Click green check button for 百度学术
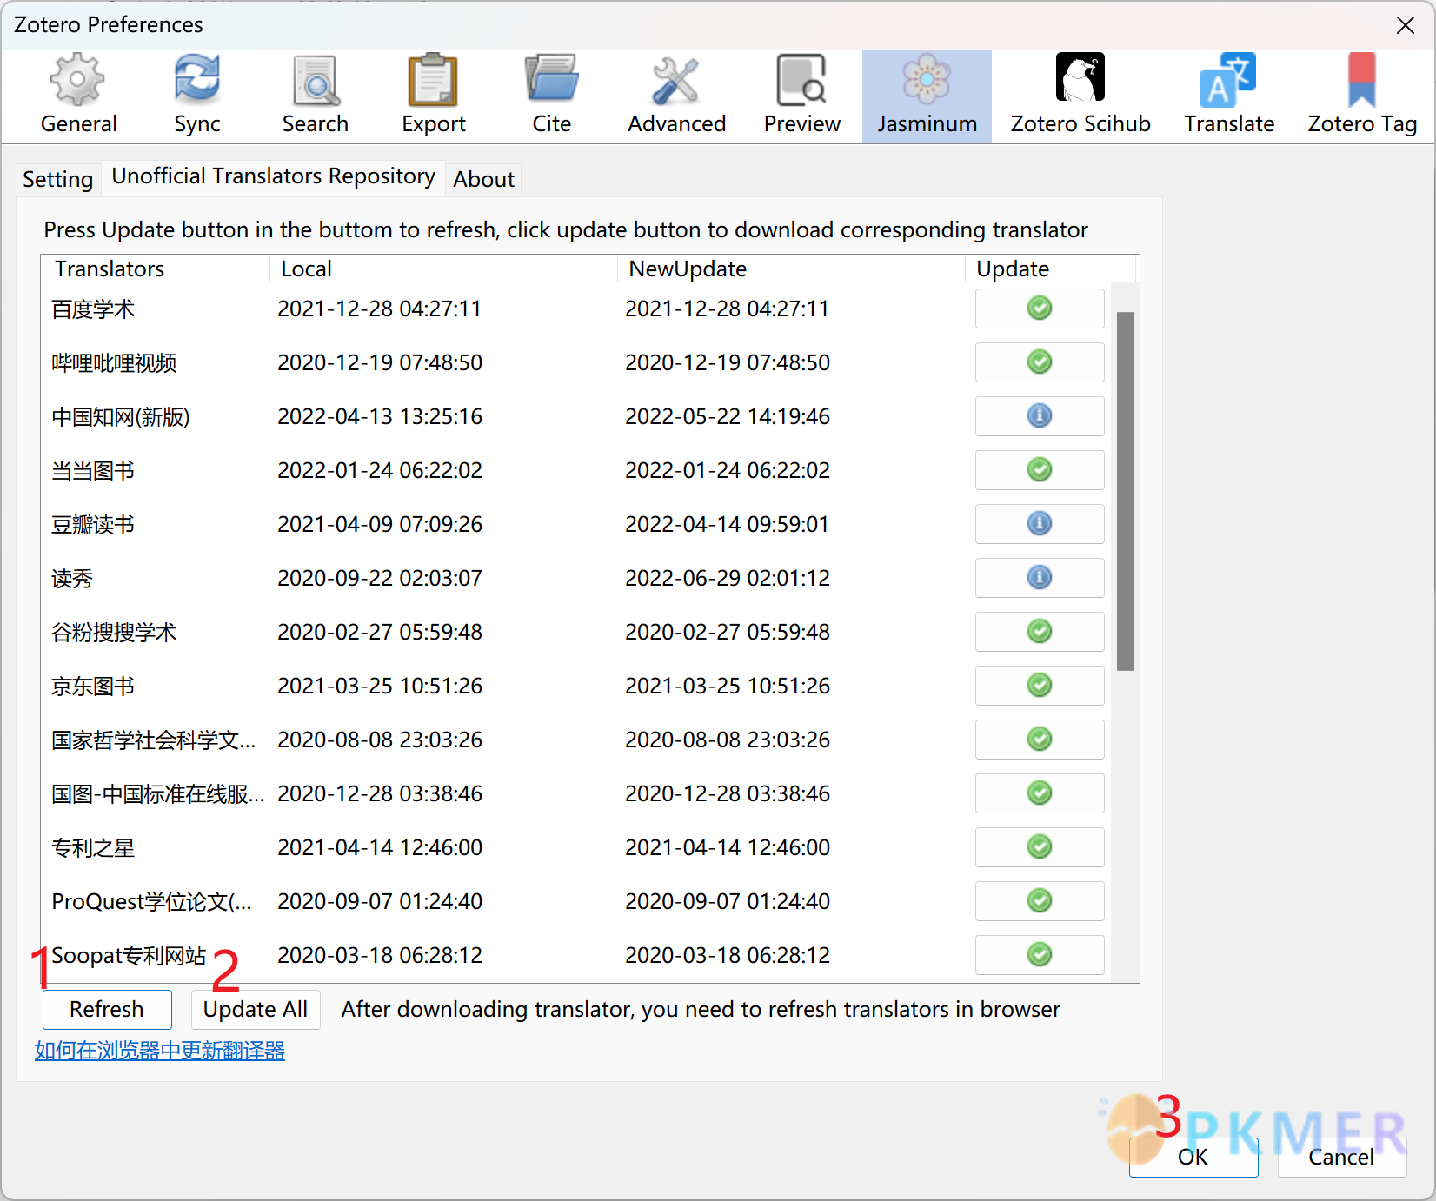Image resolution: width=1436 pixels, height=1201 pixels. pyautogui.click(x=1040, y=309)
